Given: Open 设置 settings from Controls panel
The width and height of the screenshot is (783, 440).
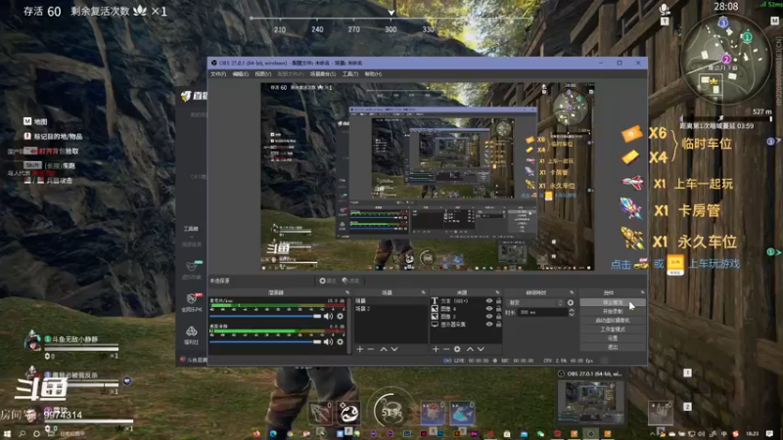Looking at the screenshot, I should pyautogui.click(x=613, y=338).
